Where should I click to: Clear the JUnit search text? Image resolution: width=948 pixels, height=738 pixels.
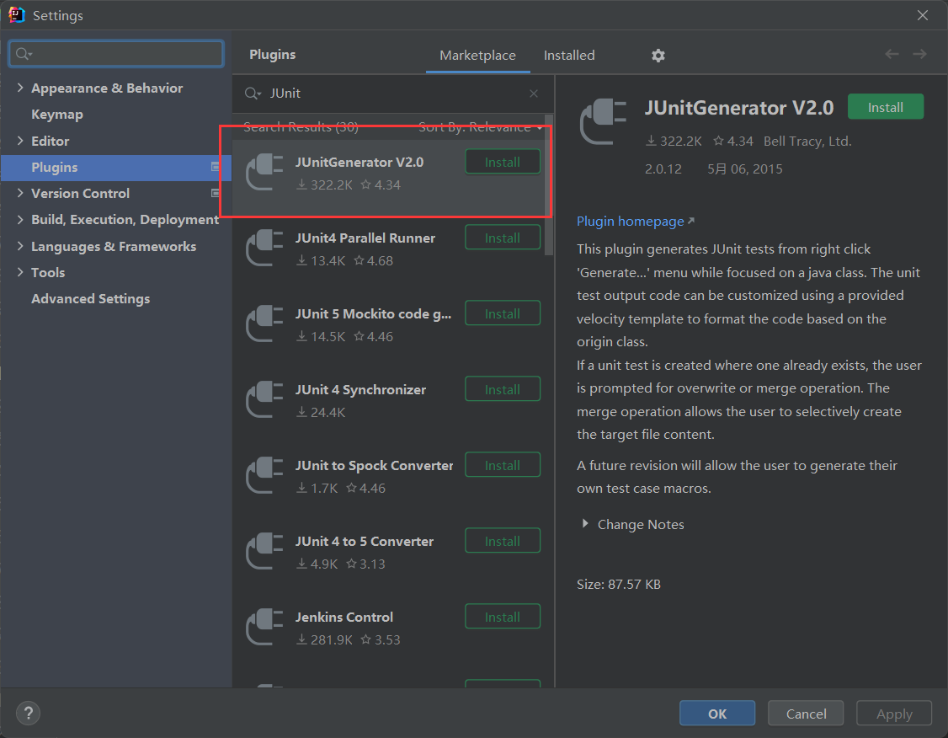coord(533,94)
